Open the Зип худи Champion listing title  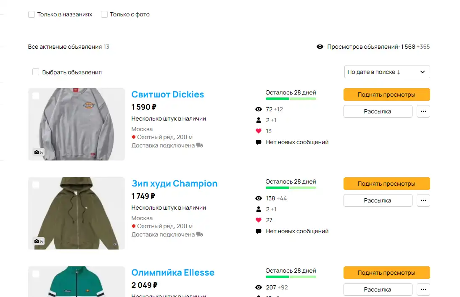174,184
